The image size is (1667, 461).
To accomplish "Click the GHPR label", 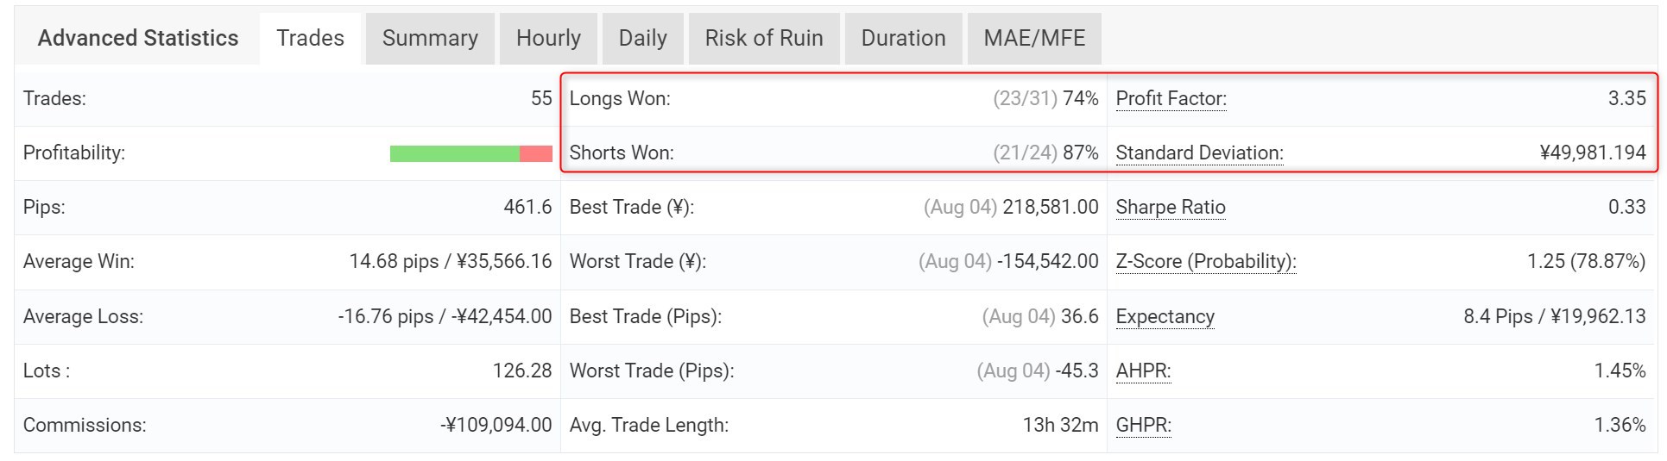I will (x=1143, y=425).
